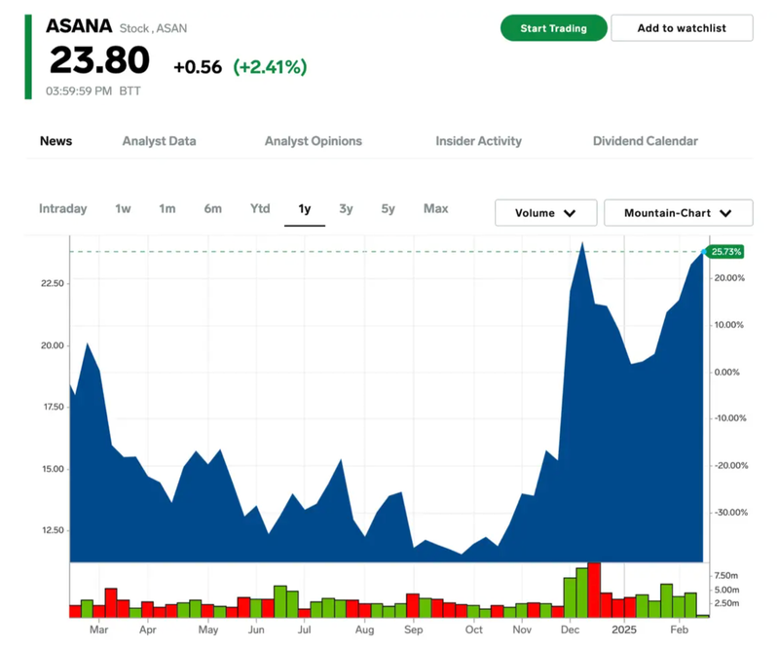This screenshot has height=647, width=779.
Task: Switch chart range to 1w
Action: pos(123,208)
